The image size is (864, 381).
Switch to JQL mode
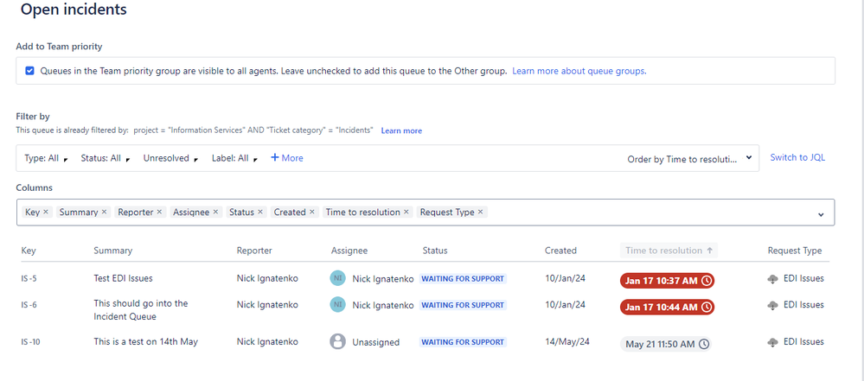point(797,157)
